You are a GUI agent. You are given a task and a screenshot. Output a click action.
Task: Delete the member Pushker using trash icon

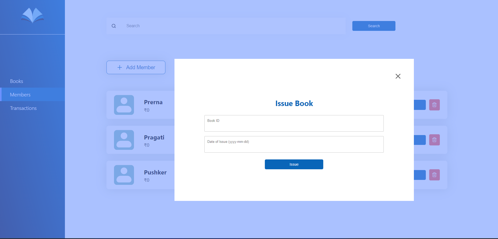(434, 175)
